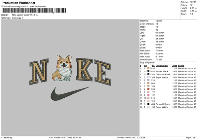The width and height of the screenshot is (198, 140).
Task: Click the thread code '1153'
Action: pyautogui.click(x=175, y=80)
